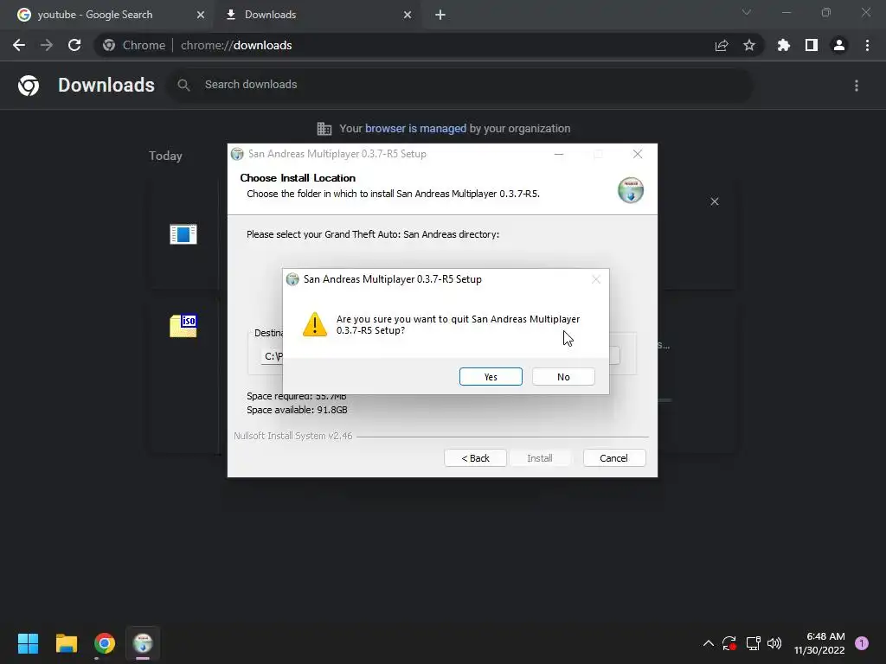This screenshot has height=664, width=886.
Task: Click the chrome://downloads address bar
Action: coord(429,45)
